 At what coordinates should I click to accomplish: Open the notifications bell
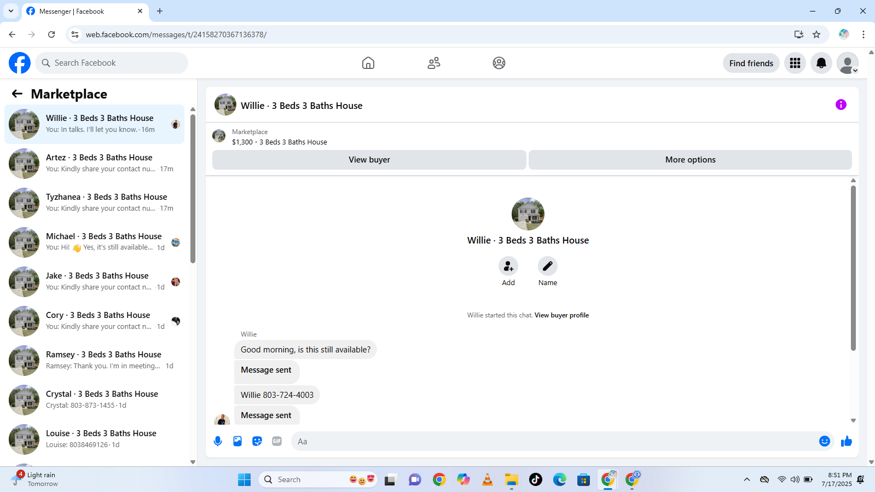[x=821, y=63]
